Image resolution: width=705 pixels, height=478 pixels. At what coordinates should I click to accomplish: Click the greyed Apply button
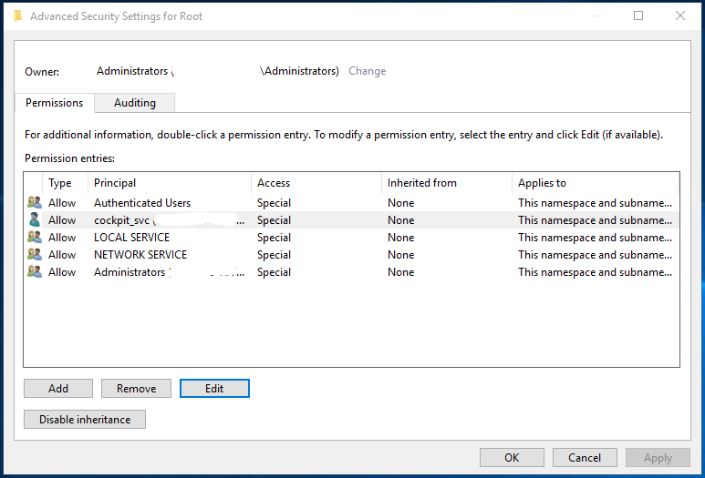click(x=658, y=457)
